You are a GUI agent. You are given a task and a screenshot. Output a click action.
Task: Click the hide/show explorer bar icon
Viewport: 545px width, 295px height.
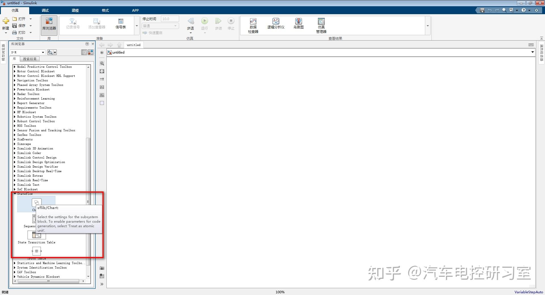tap(102, 52)
